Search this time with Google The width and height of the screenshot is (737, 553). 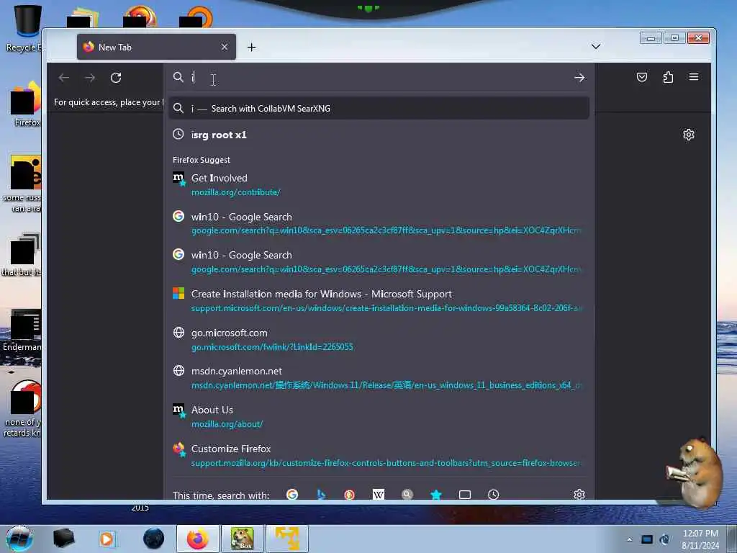[x=292, y=494]
